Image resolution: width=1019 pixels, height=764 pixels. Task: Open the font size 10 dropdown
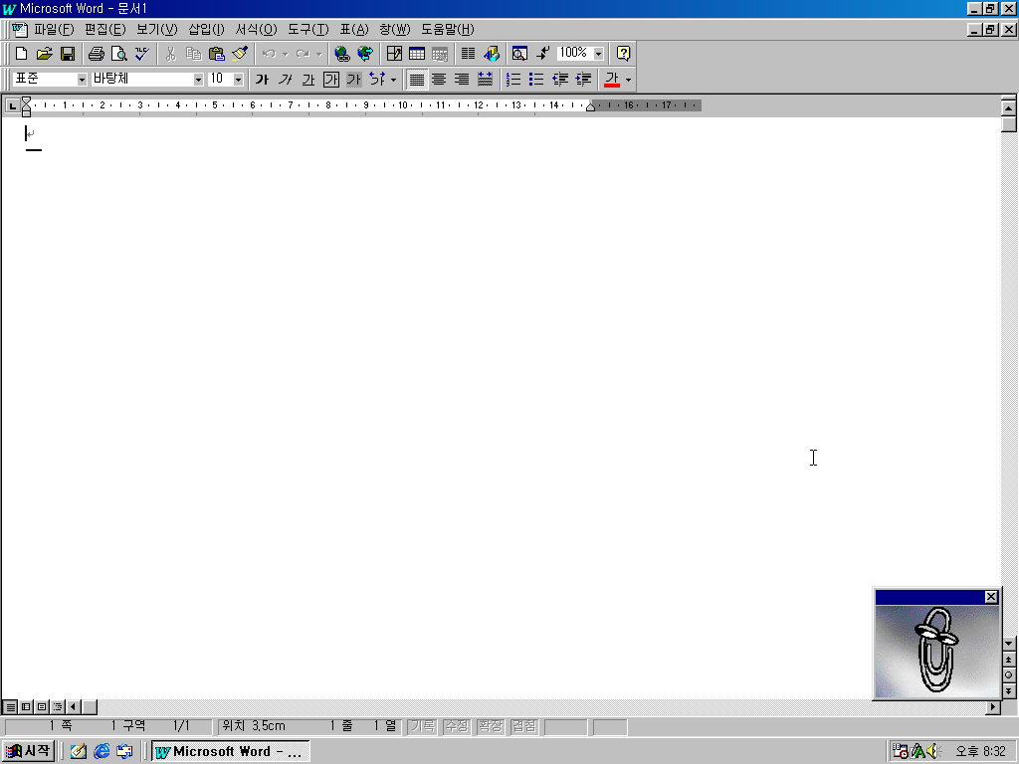tap(239, 80)
